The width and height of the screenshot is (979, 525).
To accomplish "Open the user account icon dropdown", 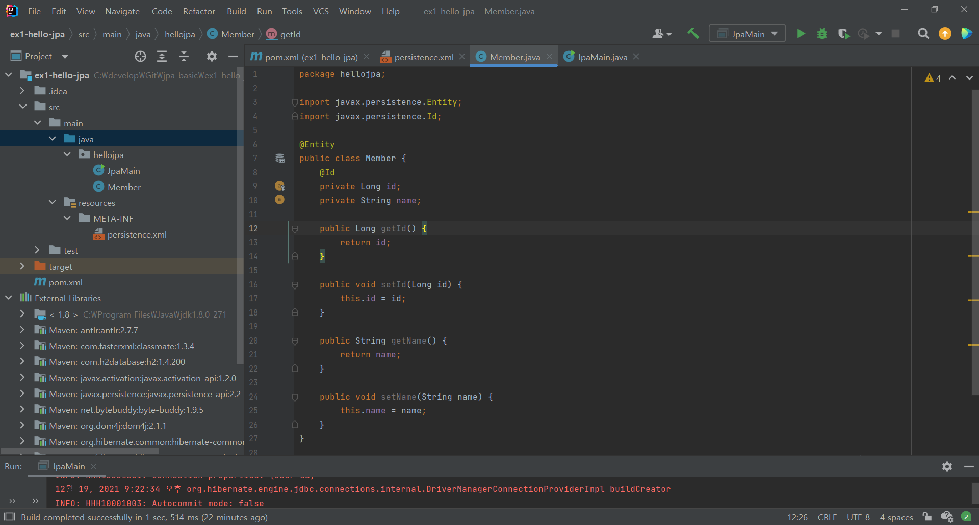I will click(x=662, y=34).
